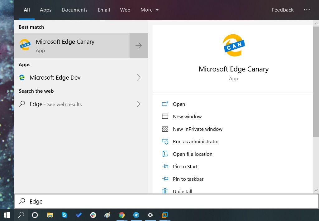Choose Run as administrator

pos(196,142)
